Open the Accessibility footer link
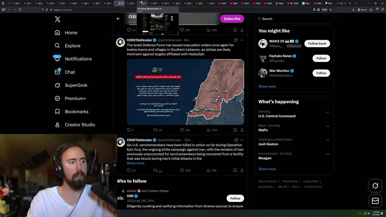Viewport: 386px width, 217px height. point(265,187)
